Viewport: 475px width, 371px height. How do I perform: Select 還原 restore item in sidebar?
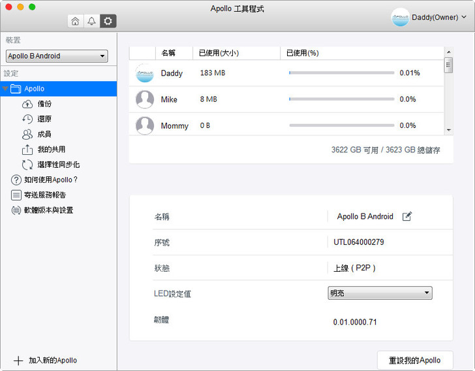tap(44, 119)
